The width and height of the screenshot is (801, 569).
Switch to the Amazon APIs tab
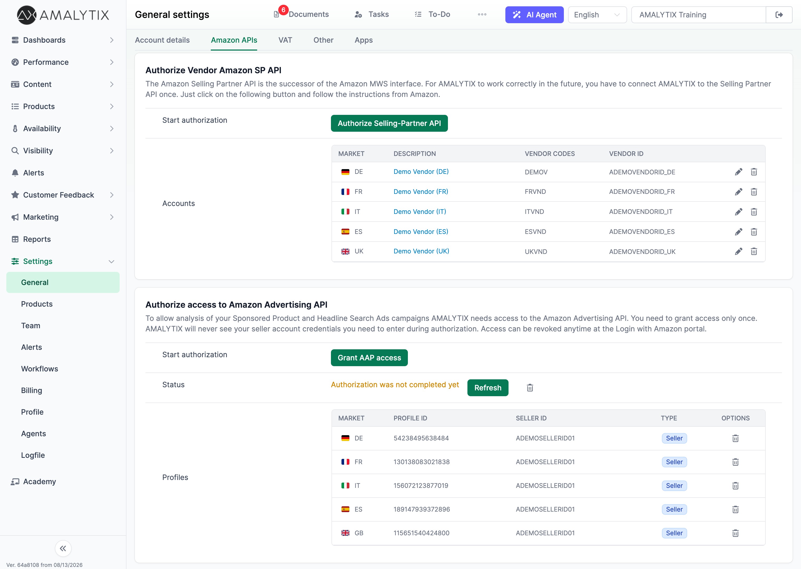(x=234, y=40)
